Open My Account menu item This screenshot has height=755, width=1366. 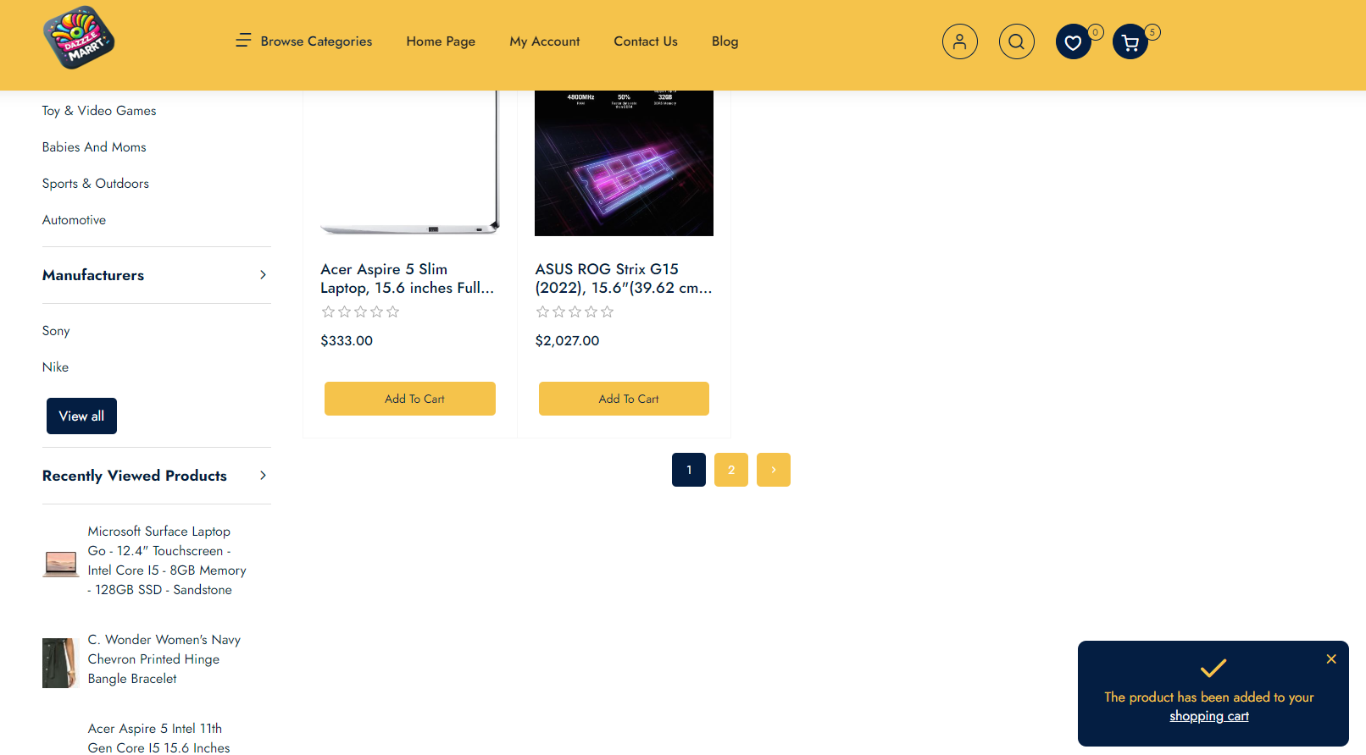pyautogui.click(x=545, y=41)
